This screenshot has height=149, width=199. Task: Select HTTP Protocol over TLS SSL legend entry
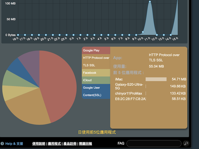coord(96,62)
